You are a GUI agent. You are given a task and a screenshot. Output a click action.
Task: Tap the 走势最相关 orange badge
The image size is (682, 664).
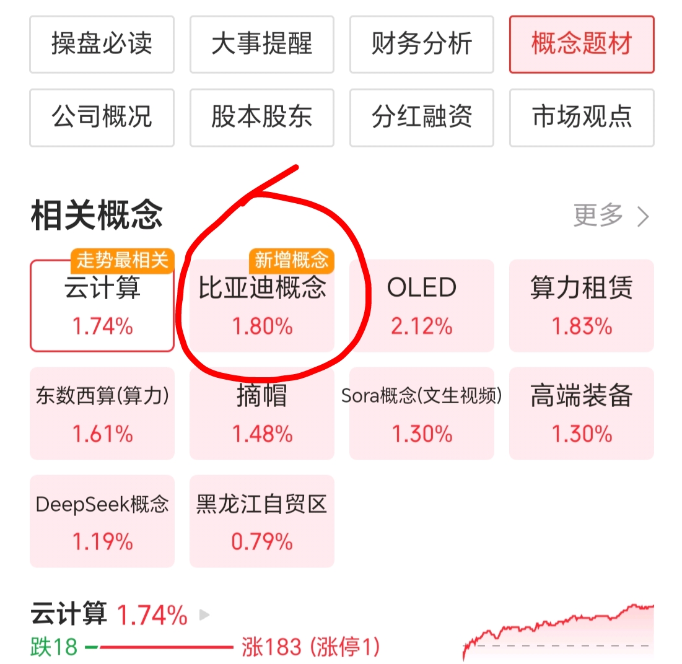click(123, 261)
